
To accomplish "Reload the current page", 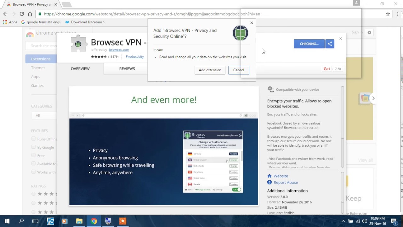I will click(22, 14).
